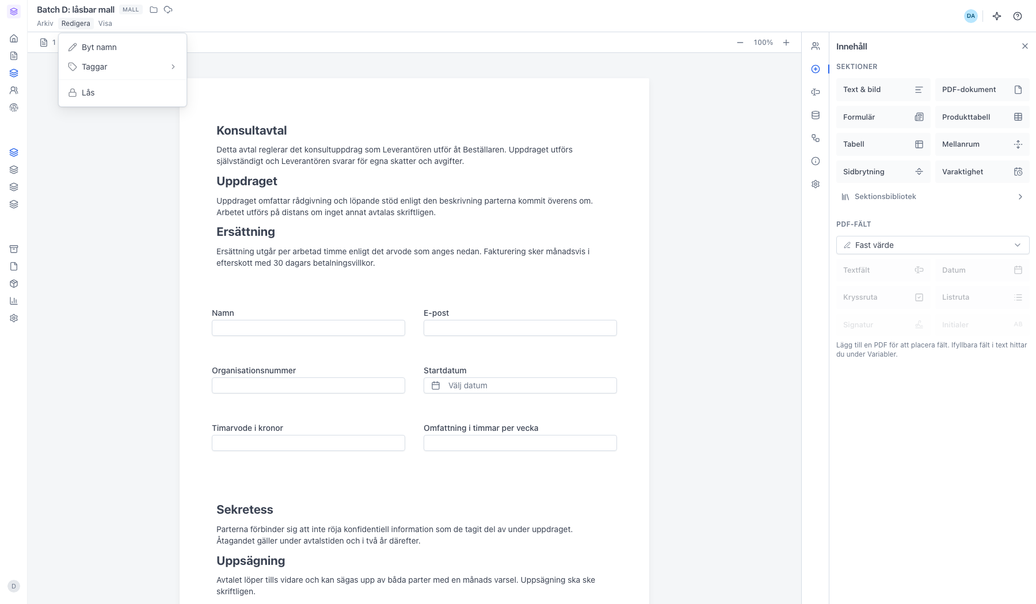Open the settings gear in left sidebar
The height and width of the screenshot is (604, 1036).
point(14,318)
